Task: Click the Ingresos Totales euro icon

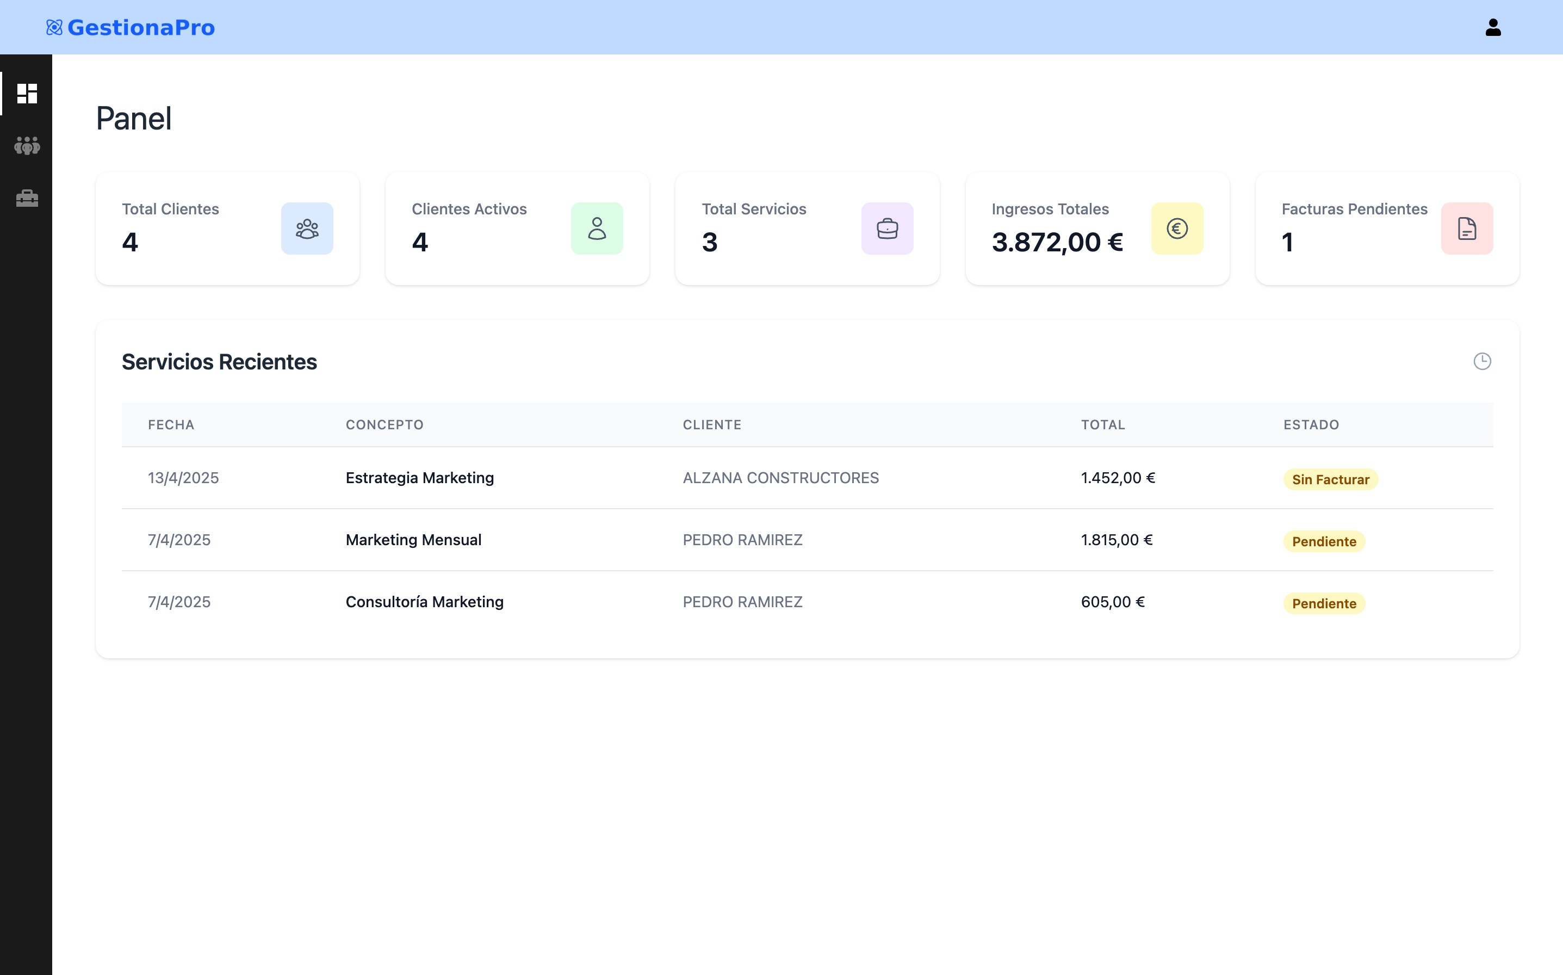Action: [1177, 229]
